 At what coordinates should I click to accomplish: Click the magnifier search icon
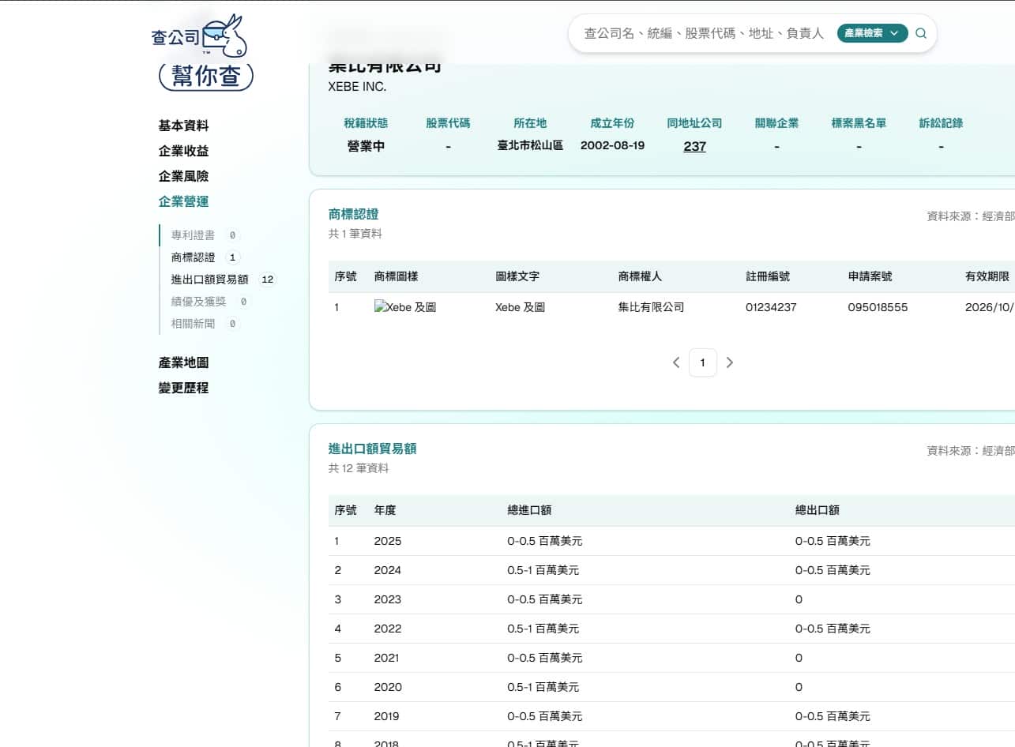coord(921,33)
